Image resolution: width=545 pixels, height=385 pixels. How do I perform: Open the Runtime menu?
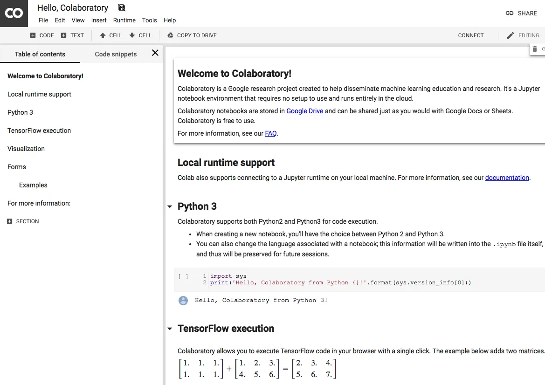pos(124,20)
